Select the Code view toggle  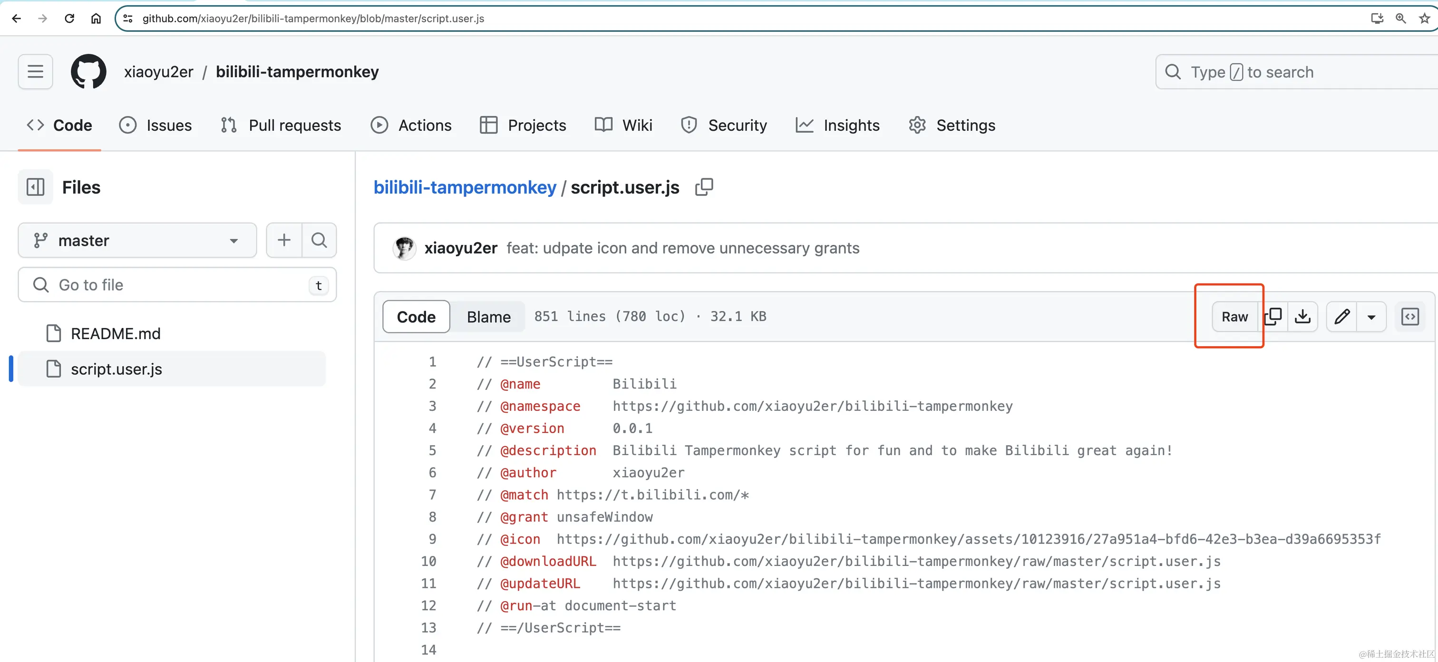416,316
